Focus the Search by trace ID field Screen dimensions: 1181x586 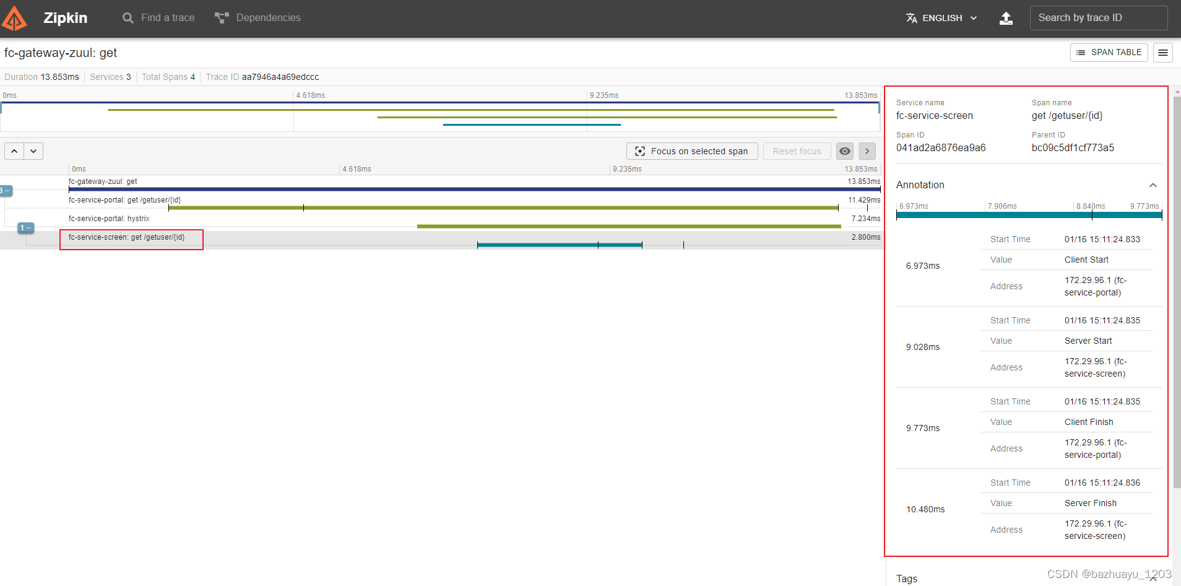click(x=1099, y=18)
